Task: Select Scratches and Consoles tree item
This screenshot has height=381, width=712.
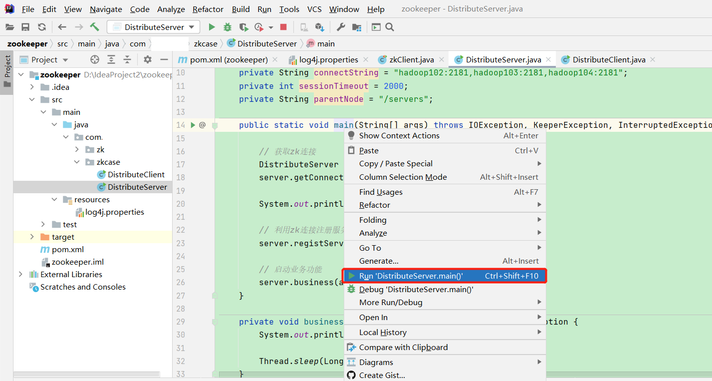Action: coord(83,287)
